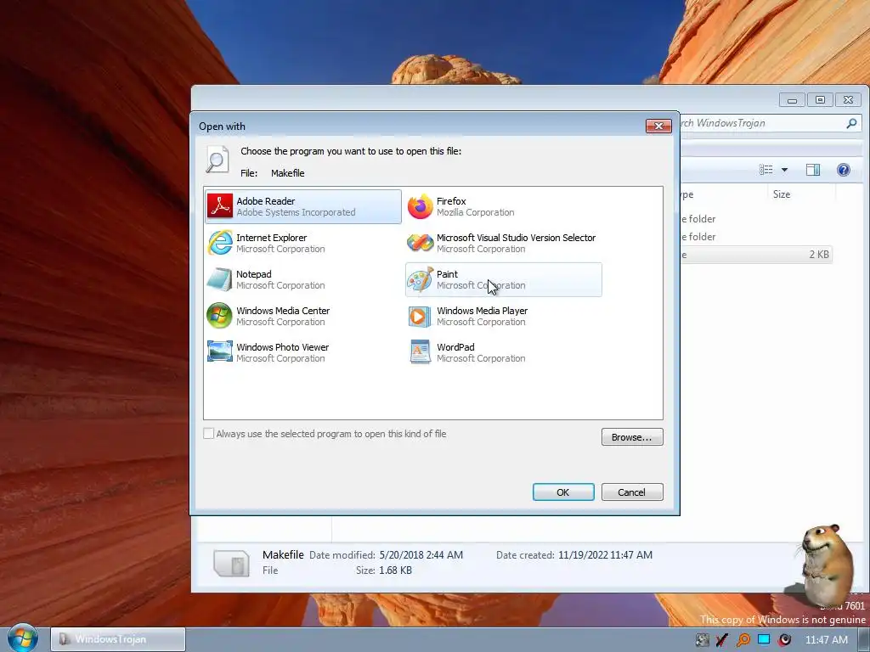Viewport: 870px width, 652px height.
Task: Click the WordPad label text
Action: coord(455,347)
